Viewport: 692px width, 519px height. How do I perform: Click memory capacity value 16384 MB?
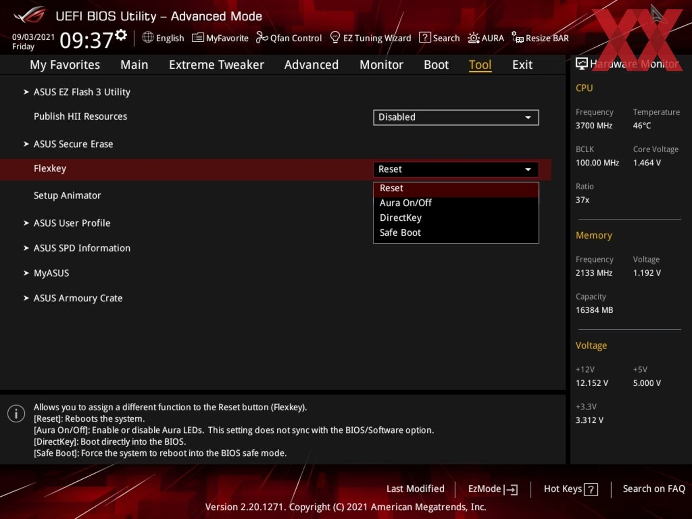pyautogui.click(x=594, y=310)
